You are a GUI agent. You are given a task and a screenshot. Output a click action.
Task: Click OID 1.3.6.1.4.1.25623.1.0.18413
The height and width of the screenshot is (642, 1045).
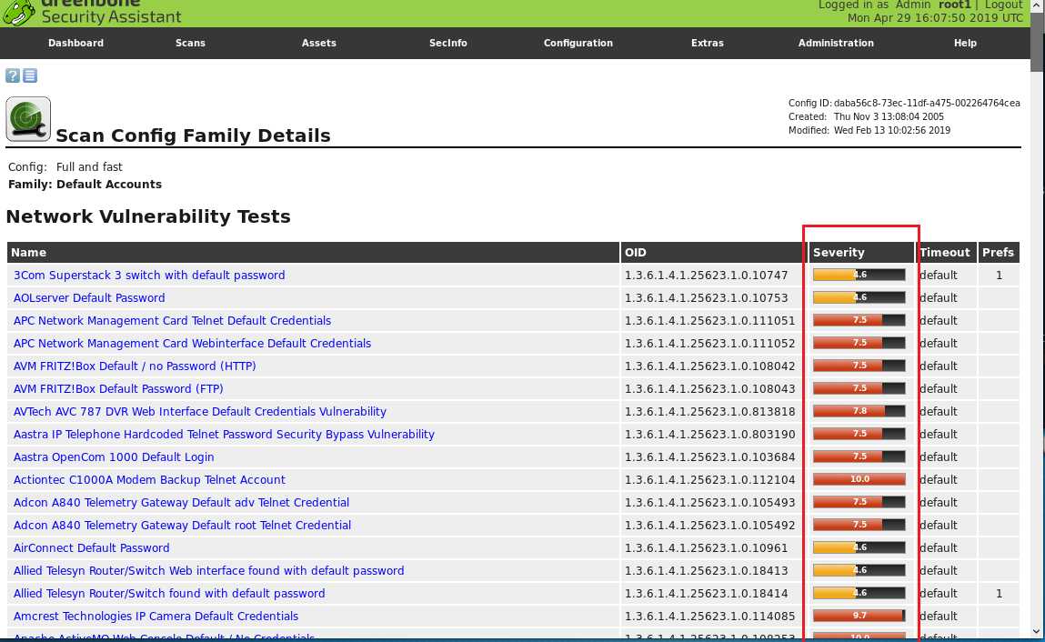point(707,570)
